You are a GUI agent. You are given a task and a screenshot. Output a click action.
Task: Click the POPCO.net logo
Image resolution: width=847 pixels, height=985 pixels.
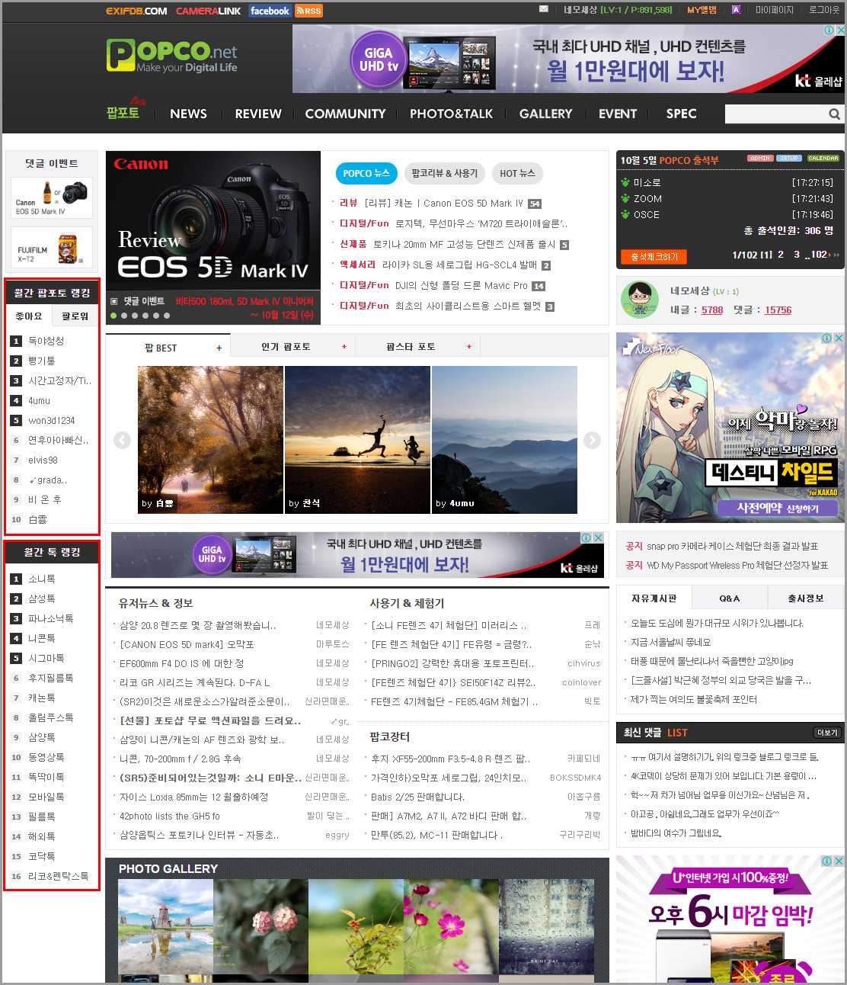tap(172, 56)
